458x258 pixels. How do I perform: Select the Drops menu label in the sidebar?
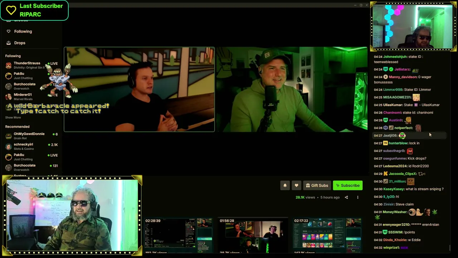click(x=20, y=43)
